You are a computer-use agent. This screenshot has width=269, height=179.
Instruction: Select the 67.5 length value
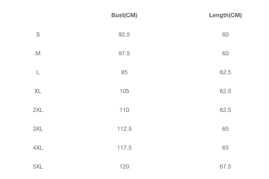click(225, 166)
